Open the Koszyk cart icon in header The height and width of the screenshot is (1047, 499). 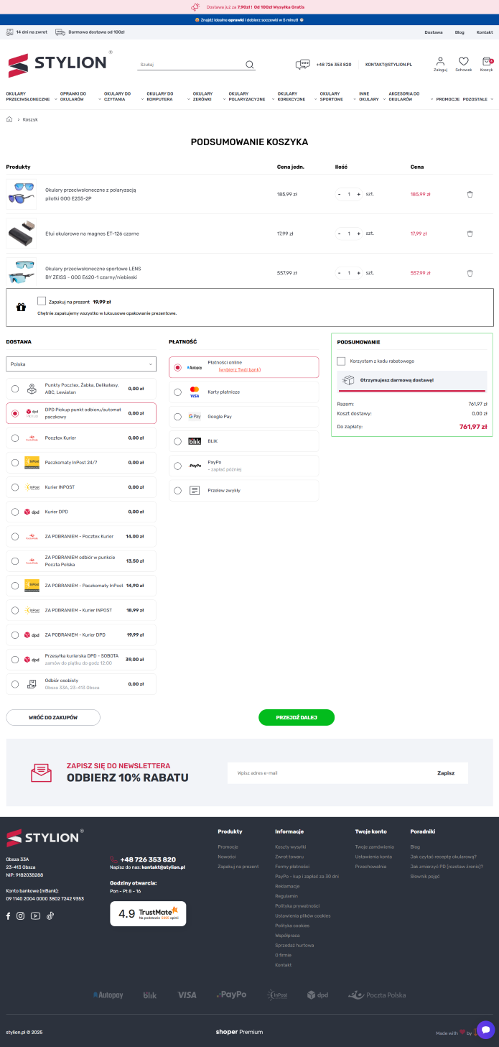coord(486,62)
